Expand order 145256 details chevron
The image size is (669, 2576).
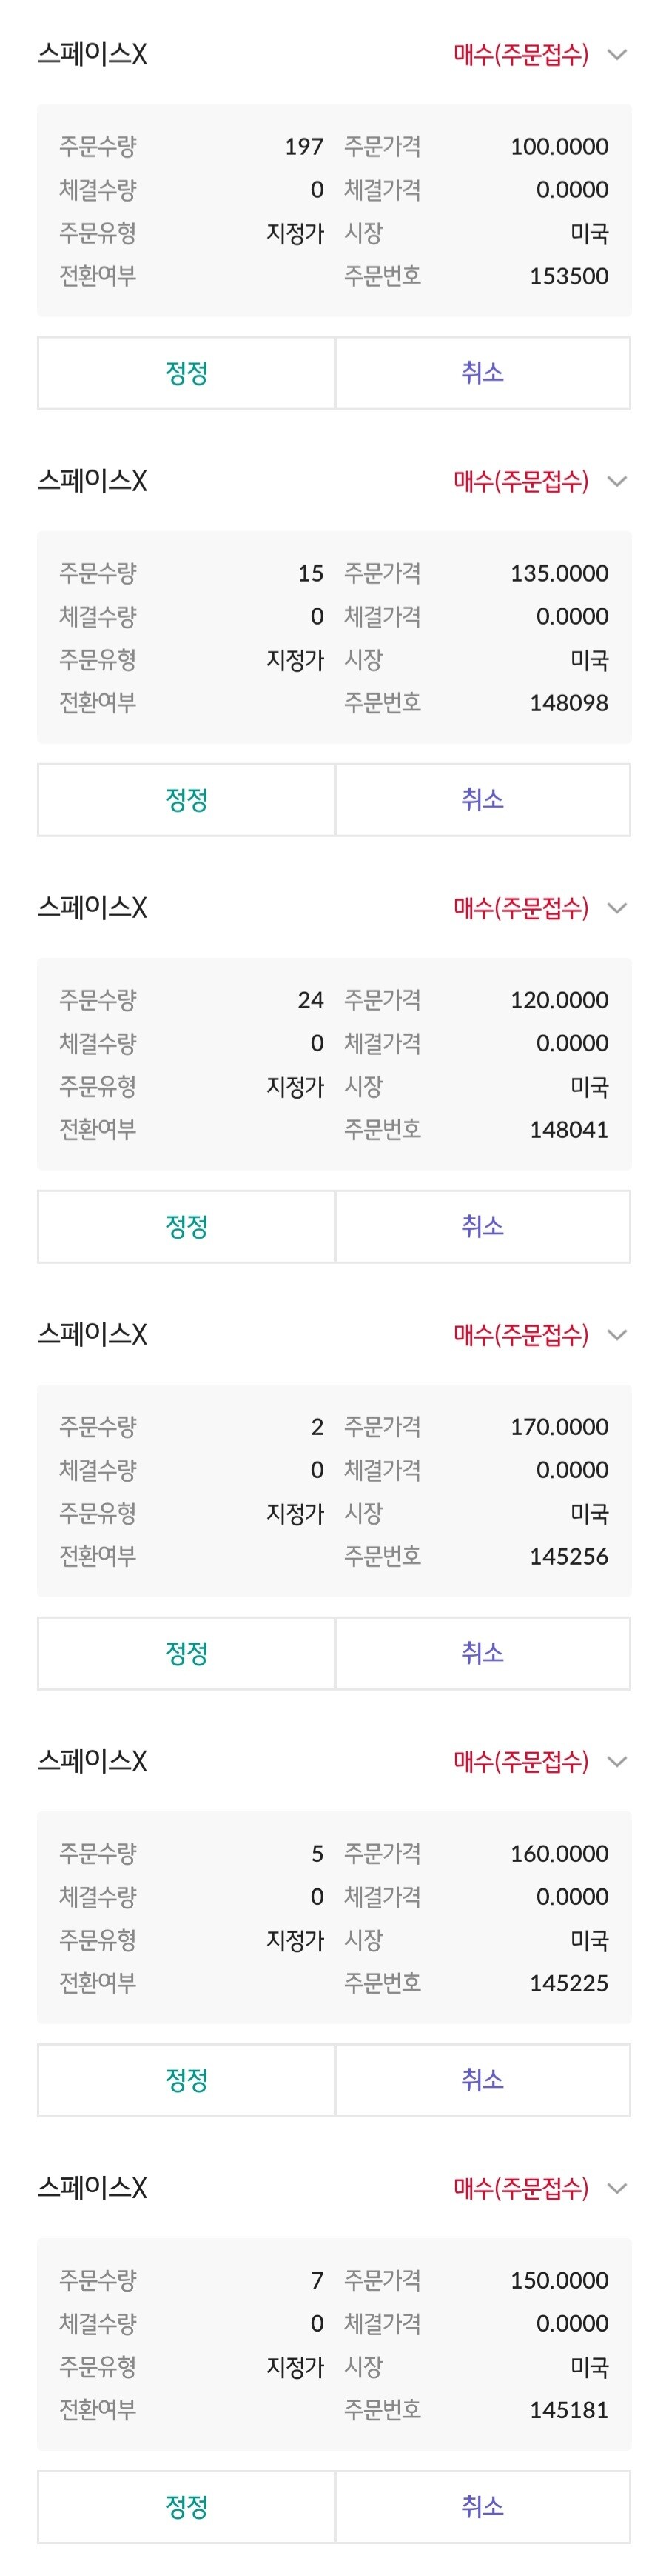617,1335
